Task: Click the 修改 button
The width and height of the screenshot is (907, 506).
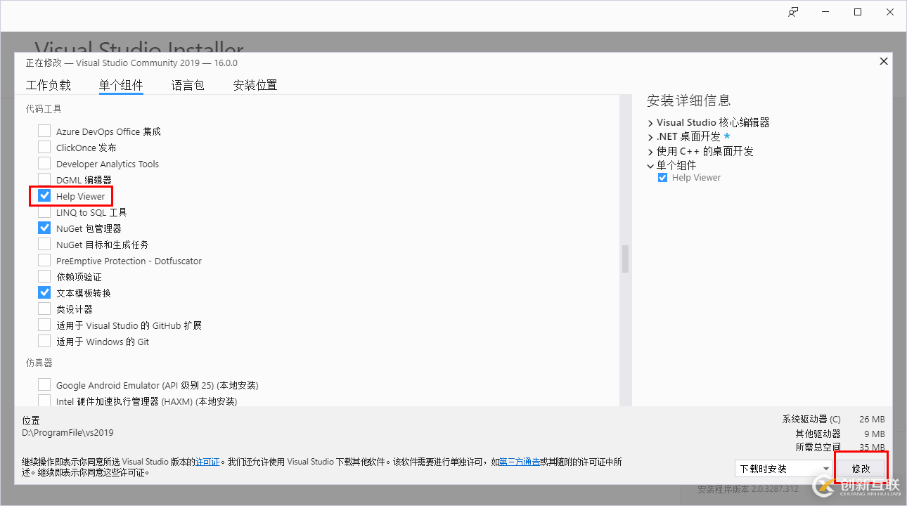Action: 861,469
